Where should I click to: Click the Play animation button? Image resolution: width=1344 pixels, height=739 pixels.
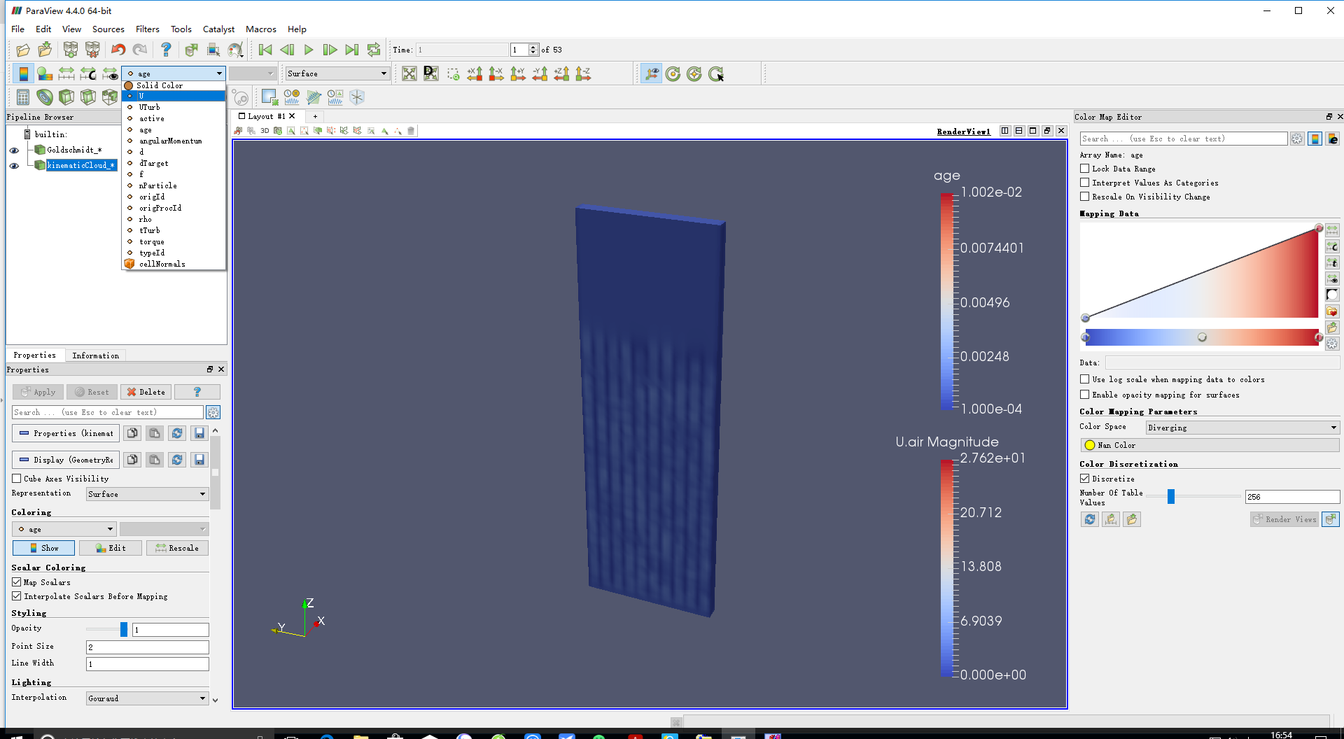[309, 50]
